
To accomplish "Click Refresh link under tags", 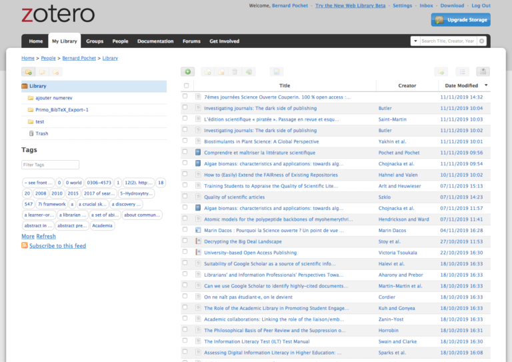I will pos(46,236).
